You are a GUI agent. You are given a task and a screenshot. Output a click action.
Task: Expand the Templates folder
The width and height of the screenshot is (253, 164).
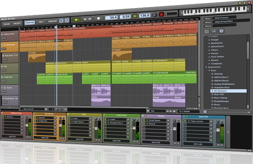point(209,64)
